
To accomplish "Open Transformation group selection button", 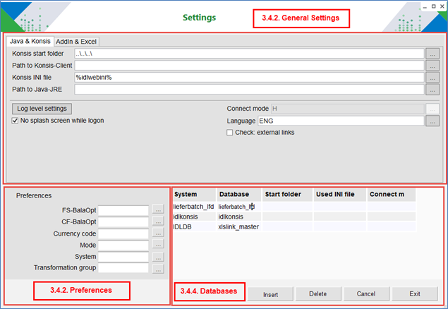I will point(158,269).
